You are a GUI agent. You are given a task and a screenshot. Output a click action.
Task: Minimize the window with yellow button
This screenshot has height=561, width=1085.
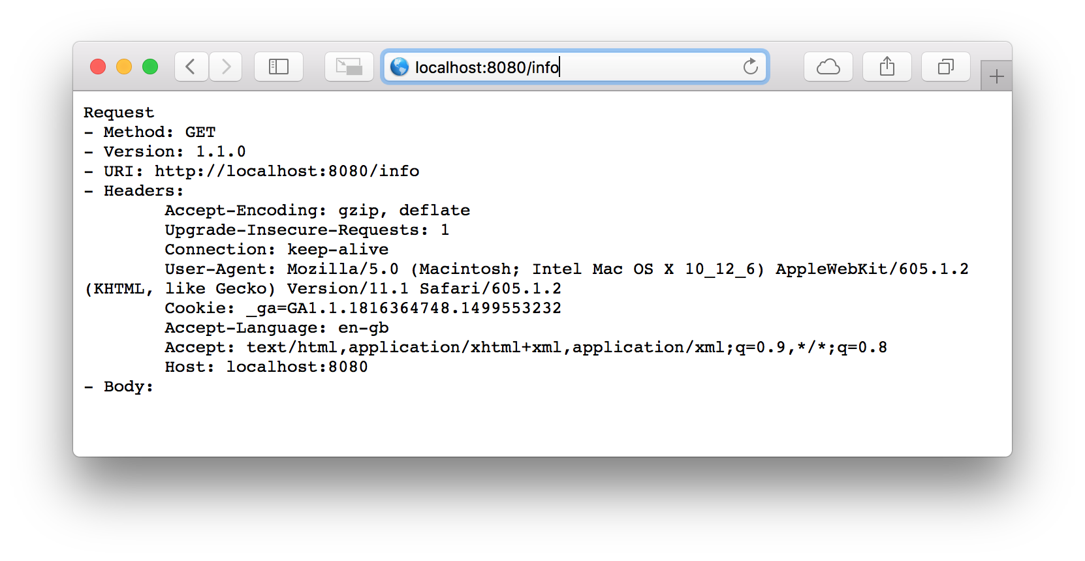[x=124, y=67]
